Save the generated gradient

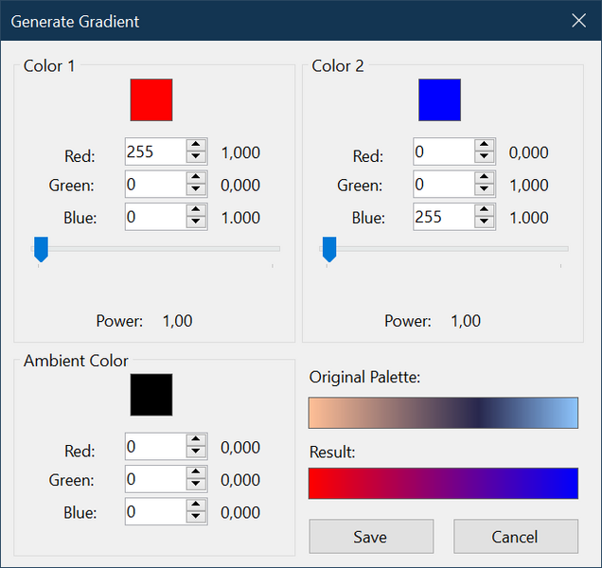371,537
